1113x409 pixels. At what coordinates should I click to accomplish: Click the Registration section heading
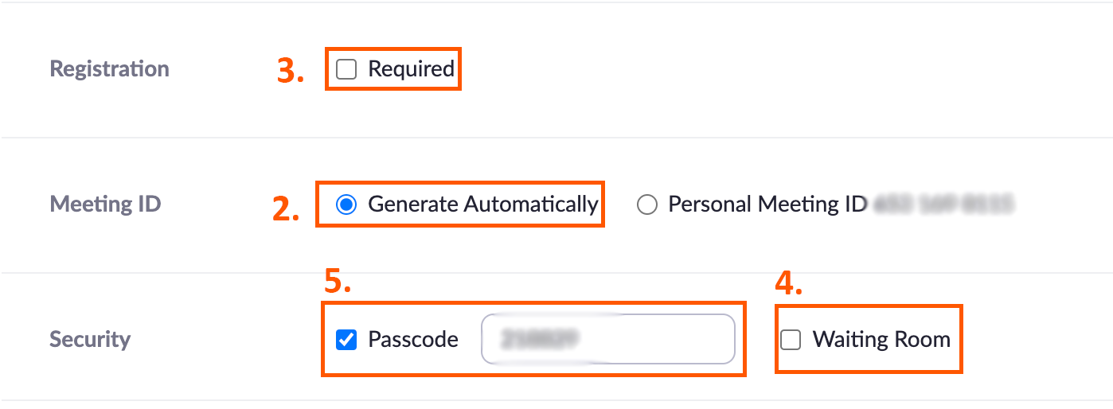(110, 69)
